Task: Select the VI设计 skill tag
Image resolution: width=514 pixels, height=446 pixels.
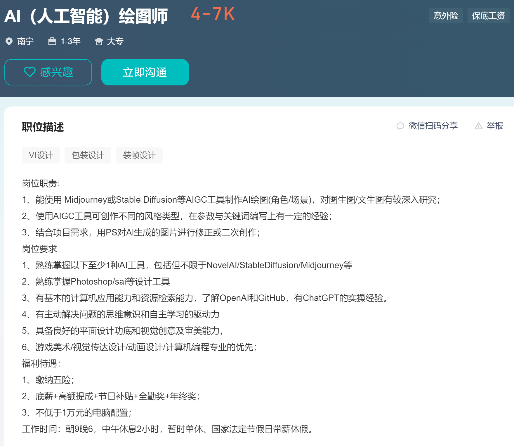Action: [x=41, y=155]
